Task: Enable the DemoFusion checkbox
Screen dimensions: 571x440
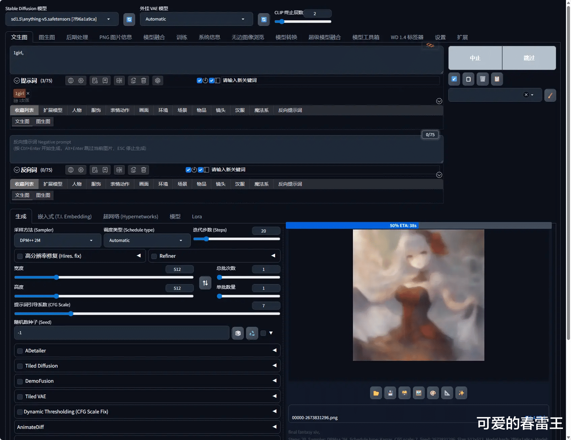Action: coord(20,381)
